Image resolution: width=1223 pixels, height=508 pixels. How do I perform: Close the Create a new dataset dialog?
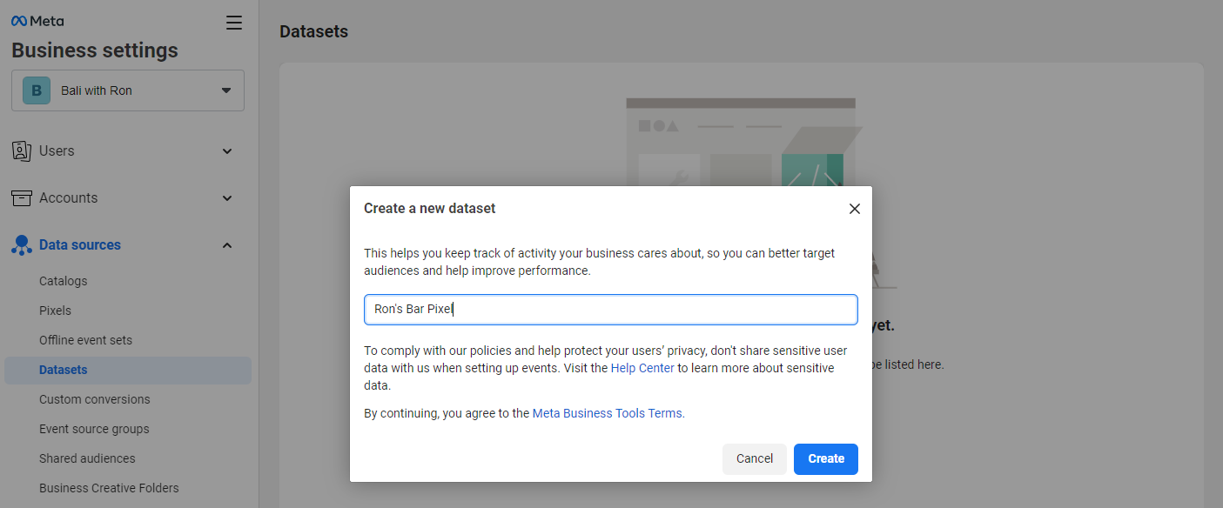point(855,209)
